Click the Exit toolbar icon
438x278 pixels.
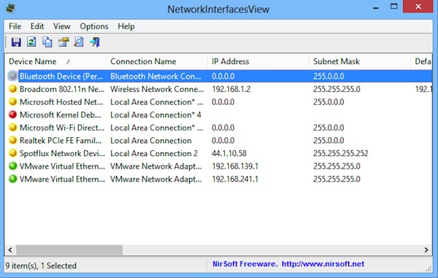(x=95, y=42)
